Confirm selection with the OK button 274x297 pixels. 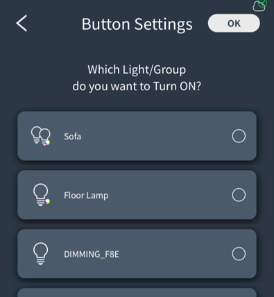pos(234,23)
